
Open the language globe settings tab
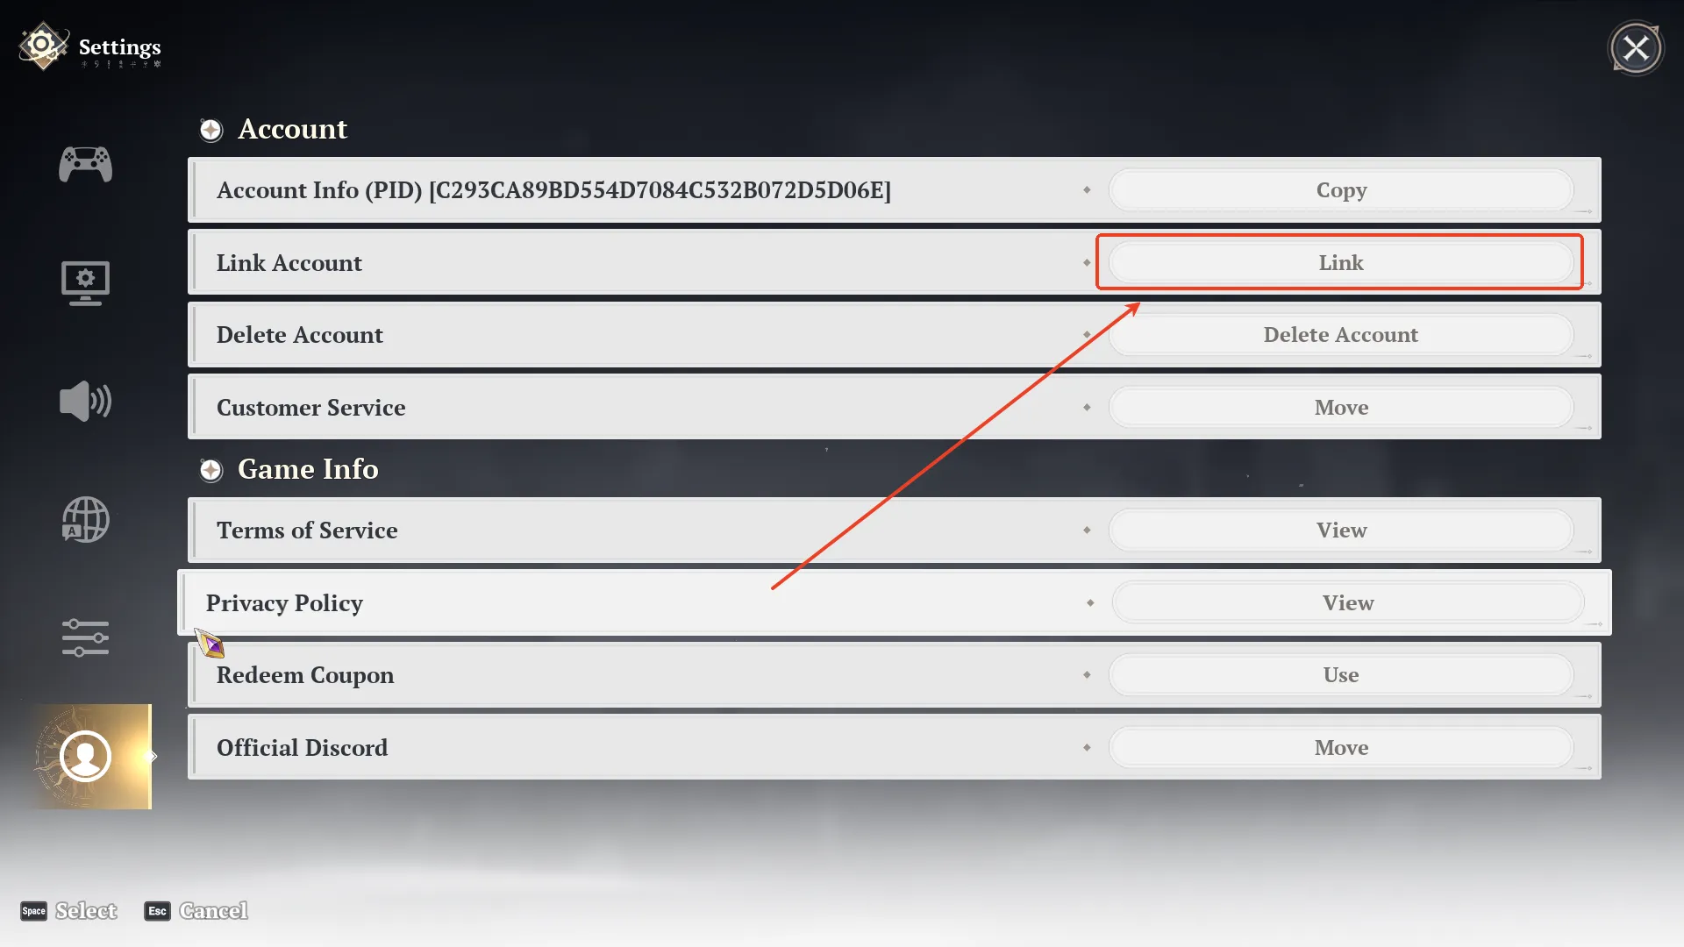[85, 520]
